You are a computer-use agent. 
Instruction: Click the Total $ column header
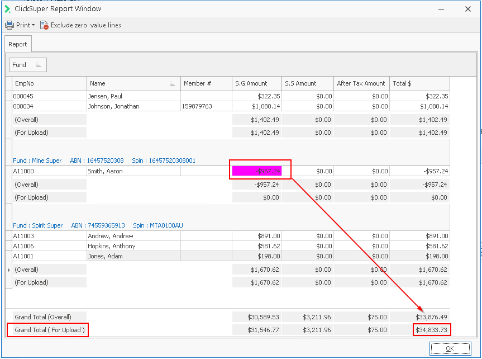[419, 83]
